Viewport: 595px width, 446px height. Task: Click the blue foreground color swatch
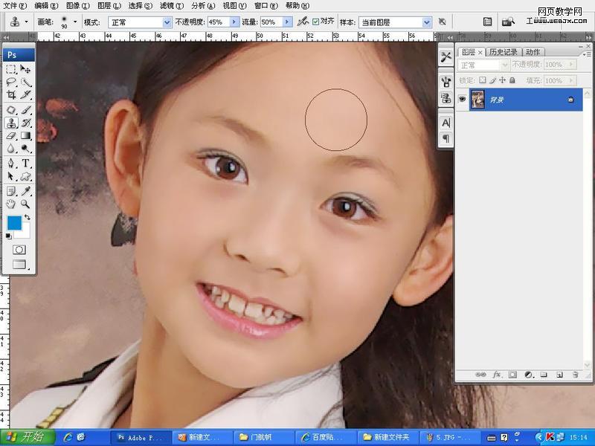point(15,223)
